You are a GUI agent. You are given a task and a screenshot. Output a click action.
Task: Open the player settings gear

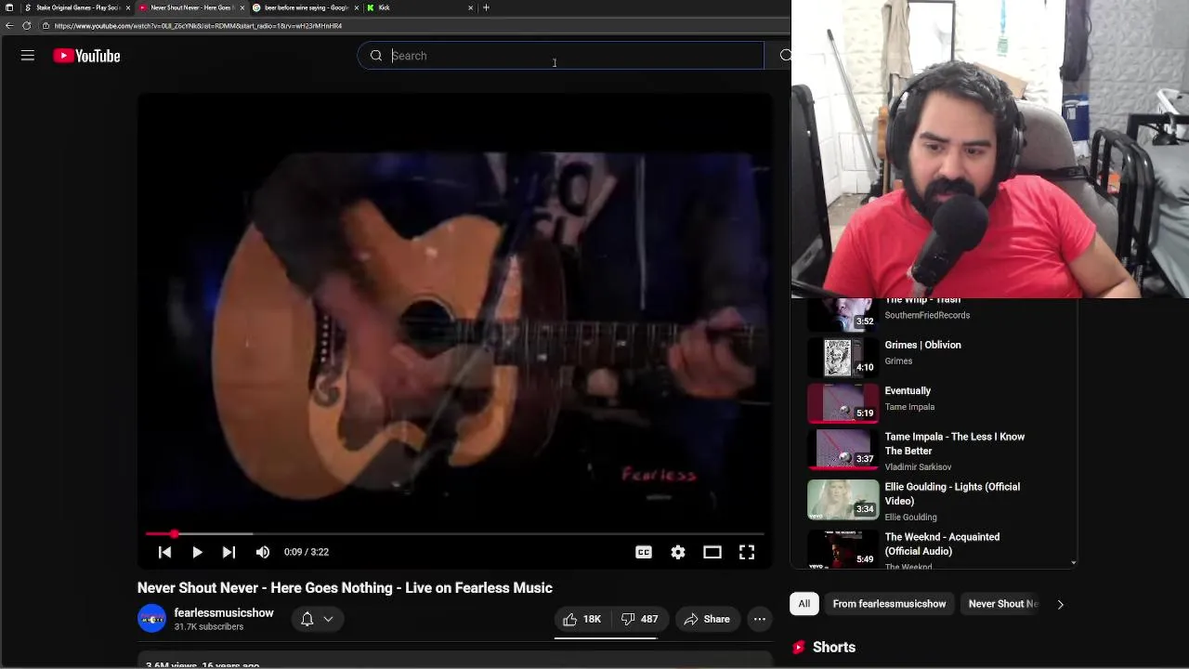click(678, 552)
